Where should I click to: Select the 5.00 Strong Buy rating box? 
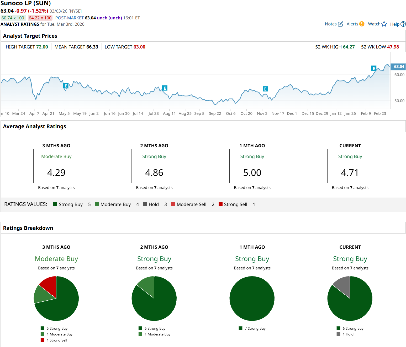252,166
